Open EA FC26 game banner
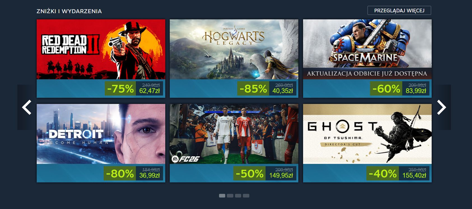The height and width of the screenshot is (209, 472). [234, 134]
